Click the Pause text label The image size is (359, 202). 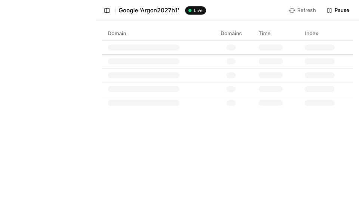pyautogui.click(x=341, y=10)
